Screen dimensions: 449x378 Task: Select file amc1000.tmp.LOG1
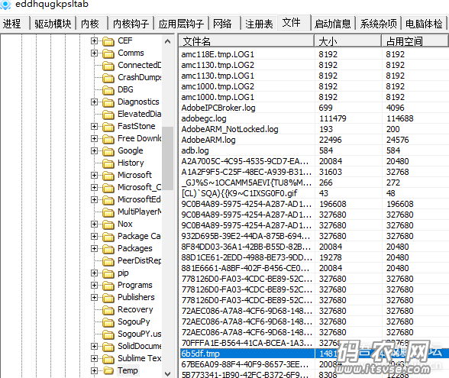pos(218,97)
